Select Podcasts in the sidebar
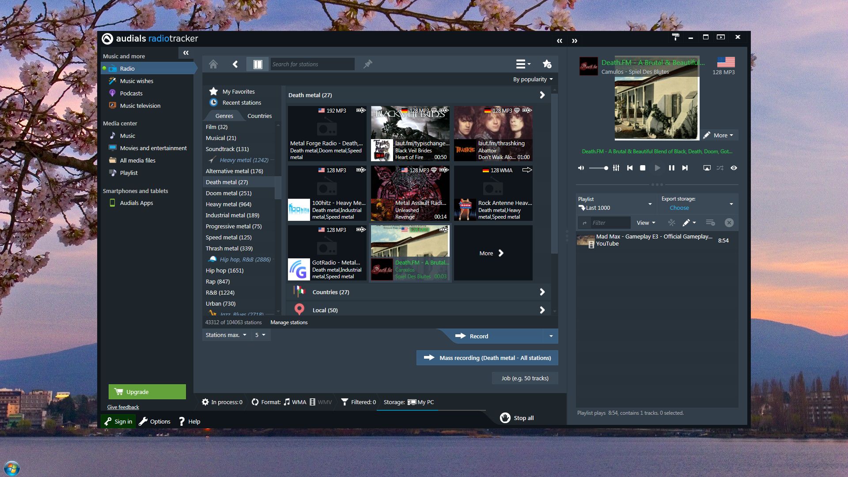The height and width of the screenshot is (477, 848). pyautogui.click(x=131, y=94)
